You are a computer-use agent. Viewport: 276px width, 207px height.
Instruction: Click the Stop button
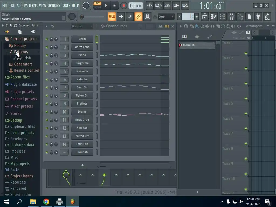coord(114,6)
